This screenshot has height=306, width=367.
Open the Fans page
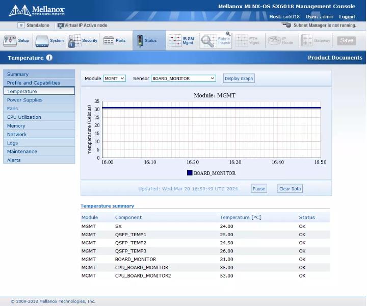39,109
